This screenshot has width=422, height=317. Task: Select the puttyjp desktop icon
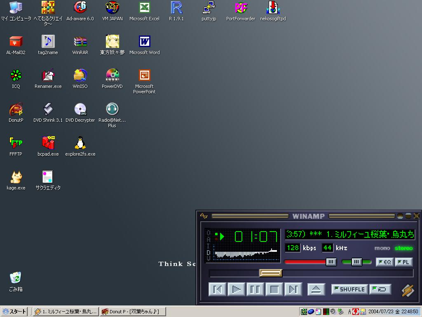[209, 11]
